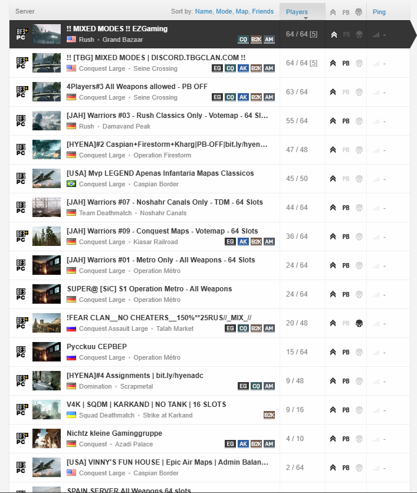The width and height of the screenshot is (417, 493).
Task: Click PB icon on SUPER@ [SiC] row
Action: click(x=346, y=295)
